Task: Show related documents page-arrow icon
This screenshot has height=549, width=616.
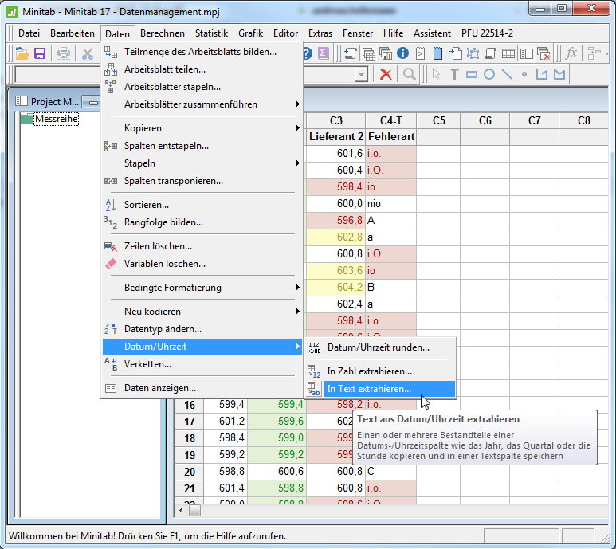Action: [456, 53]
